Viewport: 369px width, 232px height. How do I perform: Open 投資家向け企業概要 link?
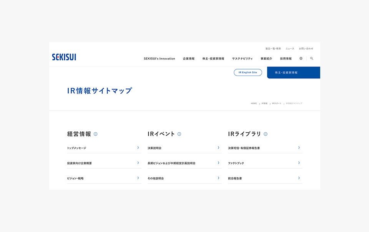pyautogui.click(x=79, y=163)
